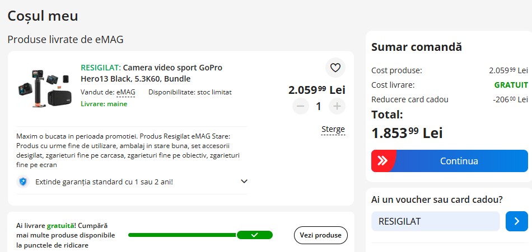Screen dimensions: 532x252
Task: Remove product via Sterge link
Action: (333, 130)
